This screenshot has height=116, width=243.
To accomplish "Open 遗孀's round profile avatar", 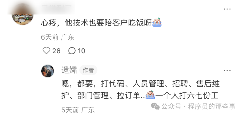I will tap(48, 71).
